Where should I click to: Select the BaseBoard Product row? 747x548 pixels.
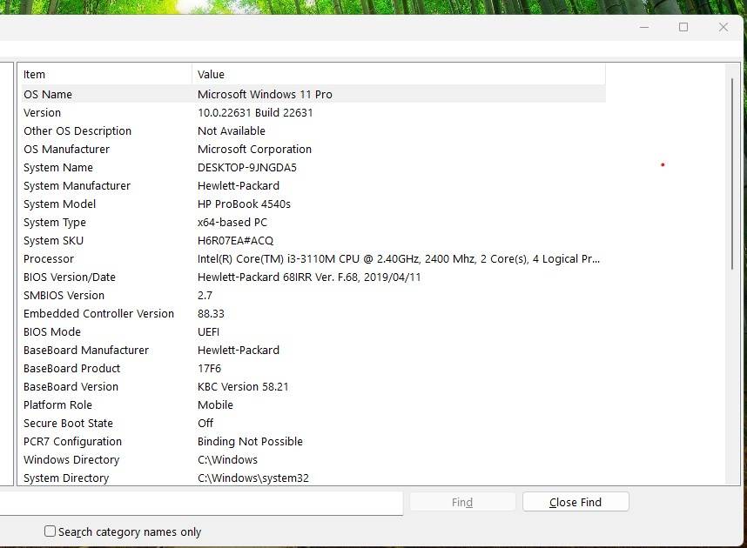(261, 368)
